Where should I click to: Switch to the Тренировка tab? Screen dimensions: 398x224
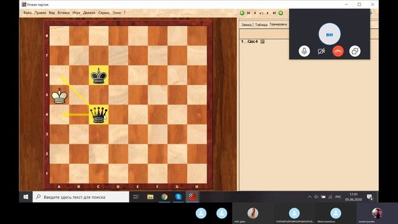point(278,24)
